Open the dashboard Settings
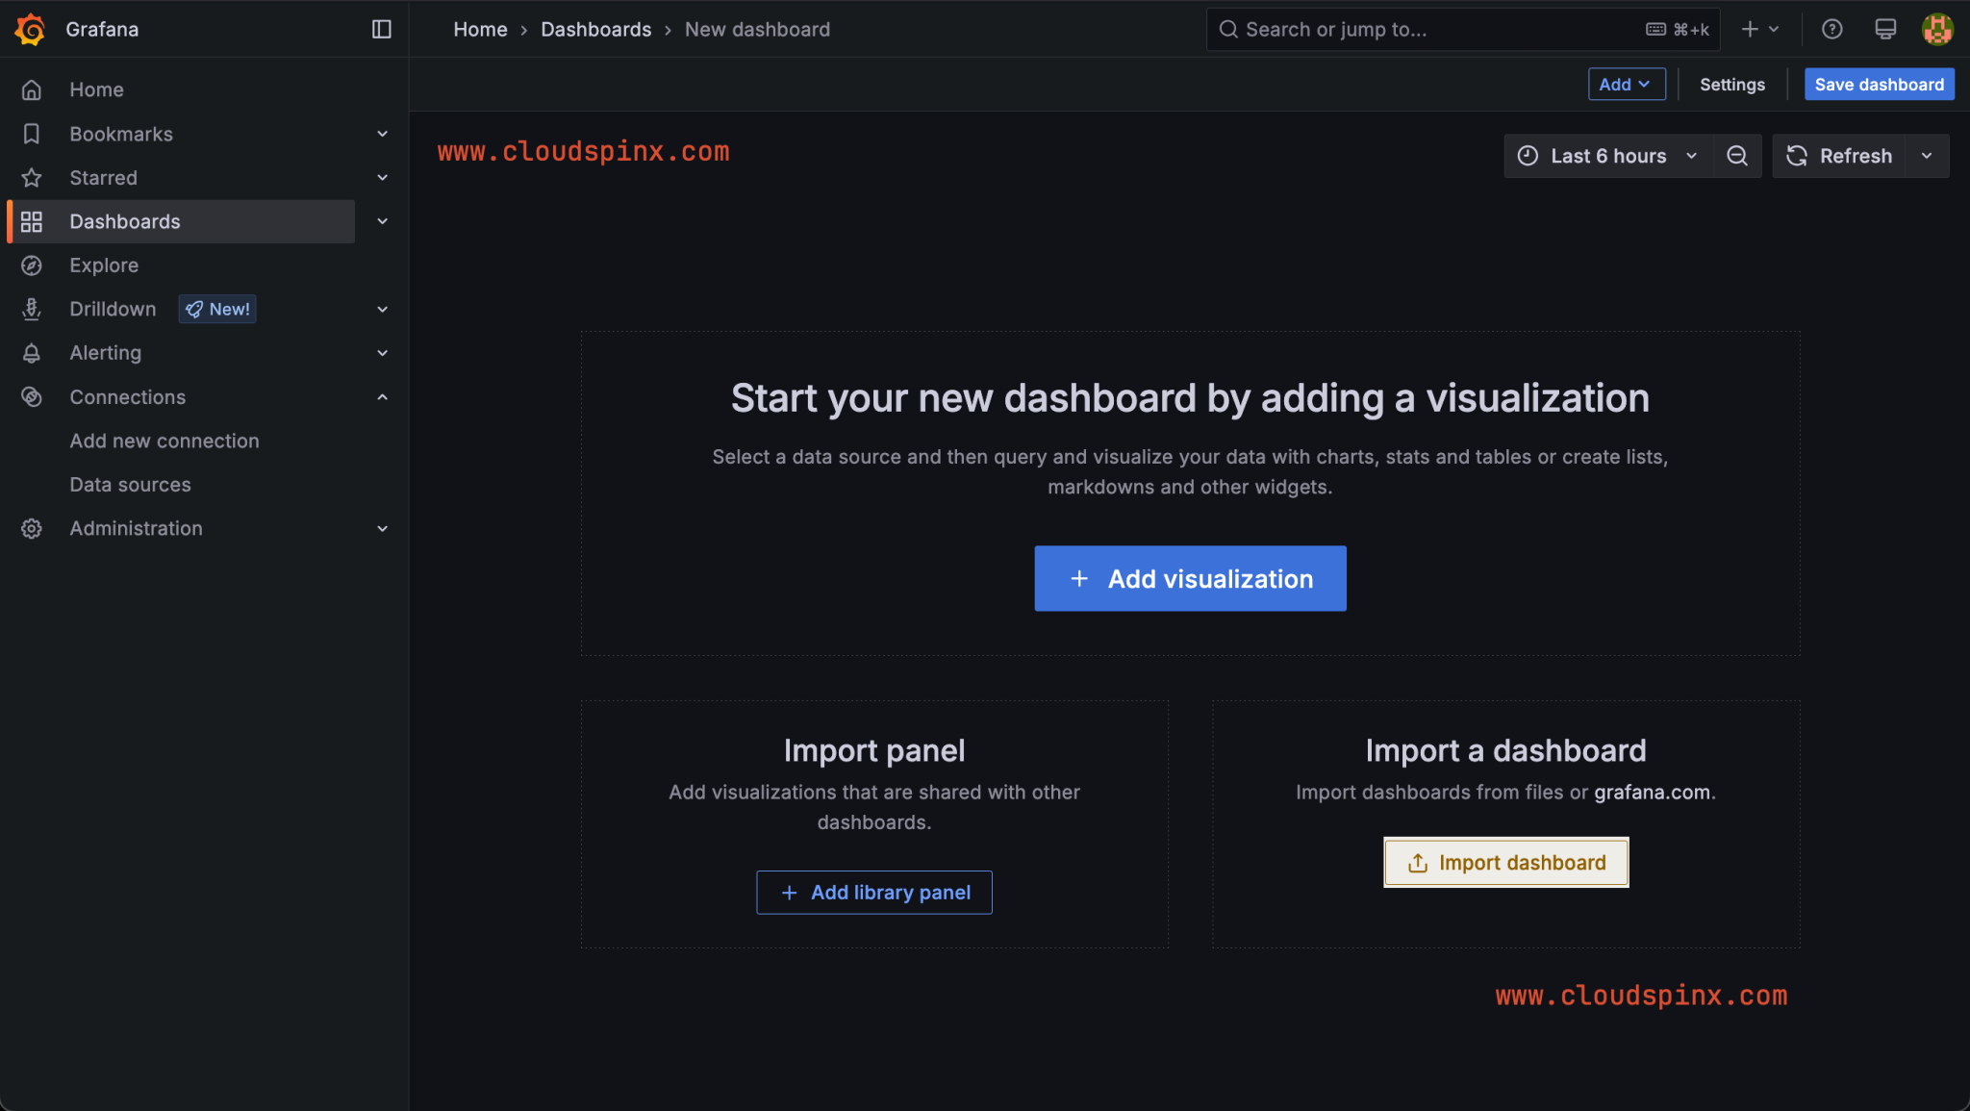Screen dimensions: 1970x1111 click(x=1731, y=84)
